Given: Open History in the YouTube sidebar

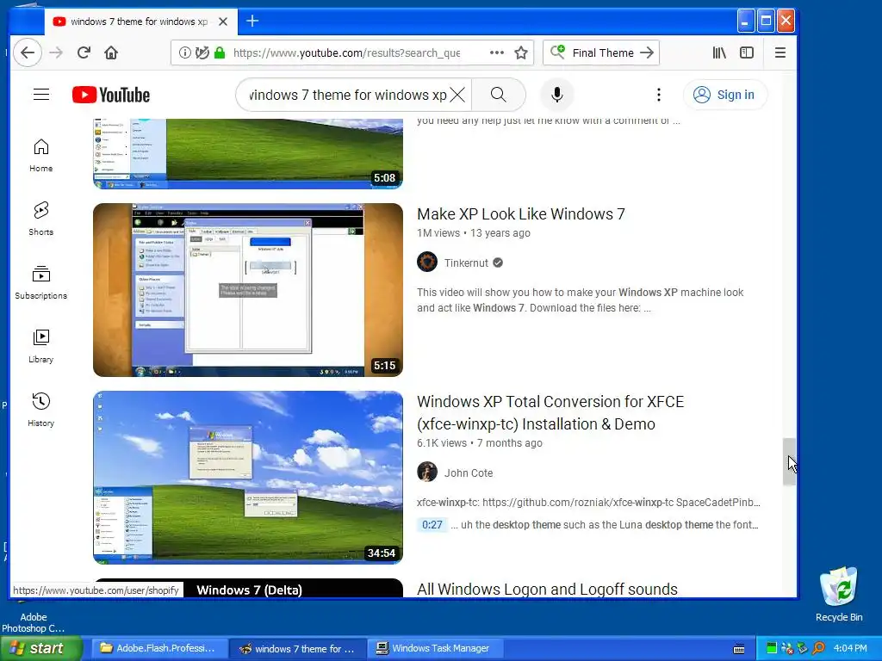Looking at the screenshot, I should tap(41, 410).
